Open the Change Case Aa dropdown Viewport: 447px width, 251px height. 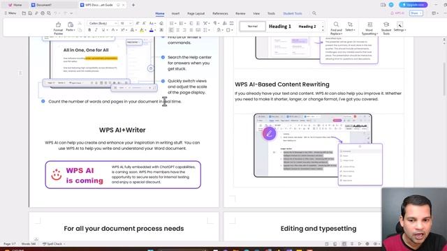pos(152,23)
